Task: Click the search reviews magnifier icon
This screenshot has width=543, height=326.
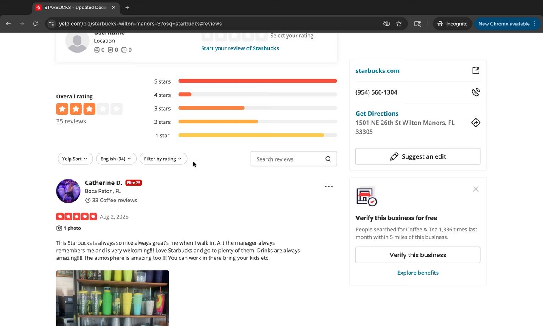Action: point(328,159)
